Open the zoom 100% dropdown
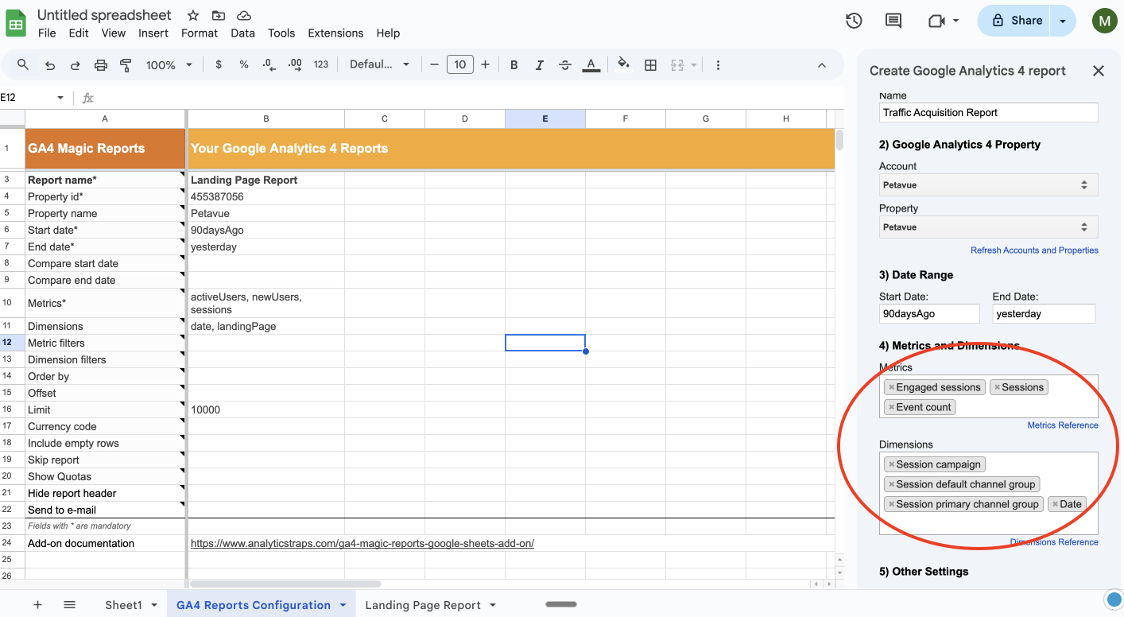The height and width of the screenshot is (617, 1124). (169, 65)
